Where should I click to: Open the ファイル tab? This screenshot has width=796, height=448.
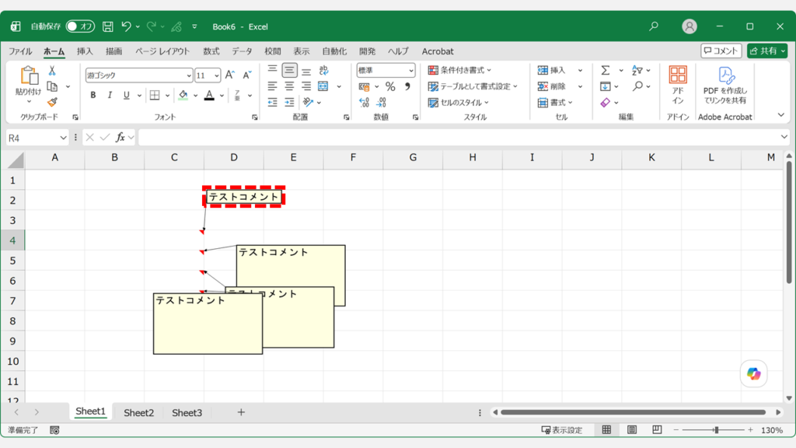20,51
